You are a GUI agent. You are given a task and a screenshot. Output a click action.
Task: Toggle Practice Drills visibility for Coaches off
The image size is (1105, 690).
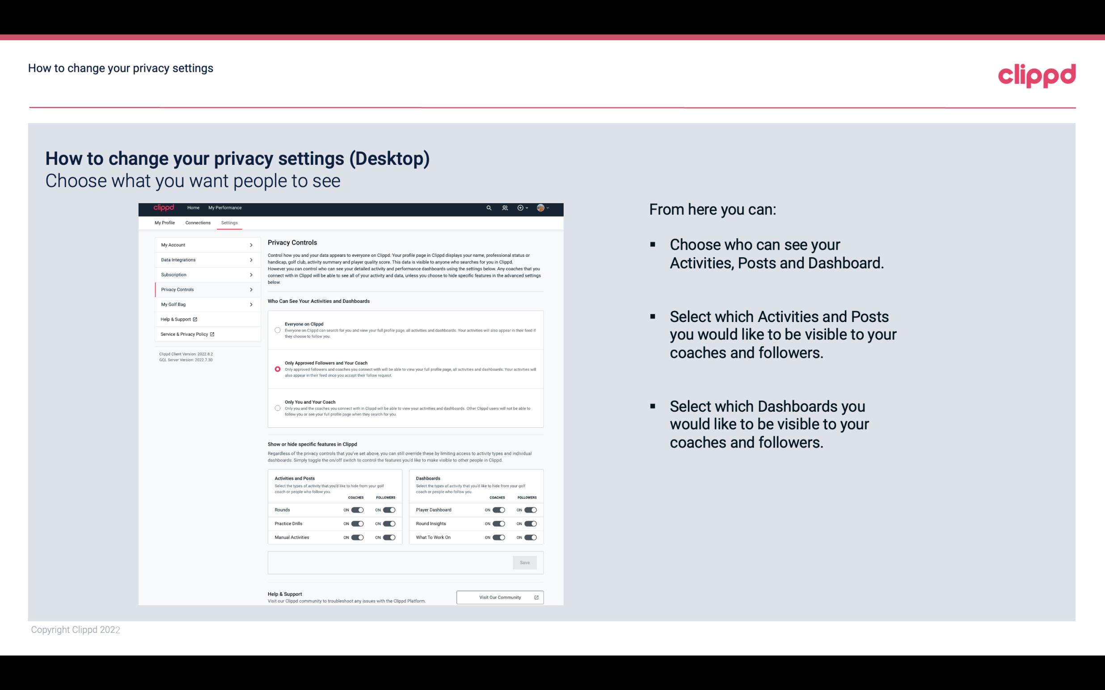[x=357, y=523]
